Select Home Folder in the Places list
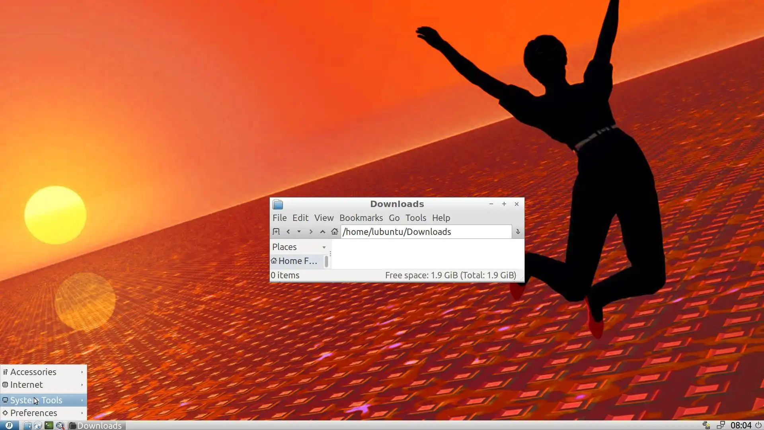The image size is (764, 430). (x=297, y=261)
